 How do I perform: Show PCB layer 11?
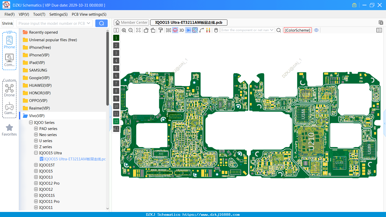116,114
